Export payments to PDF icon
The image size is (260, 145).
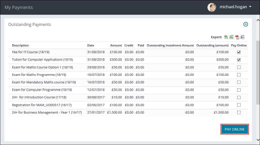(237, 37)
